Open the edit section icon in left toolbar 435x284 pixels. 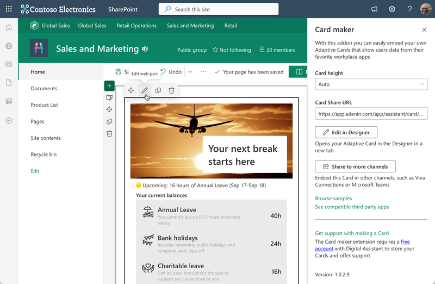pos(109,98)
